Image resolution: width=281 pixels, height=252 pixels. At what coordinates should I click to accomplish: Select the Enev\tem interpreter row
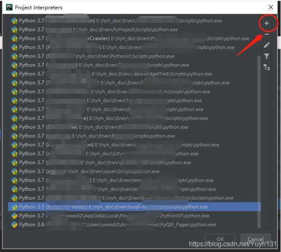[134, 180]
